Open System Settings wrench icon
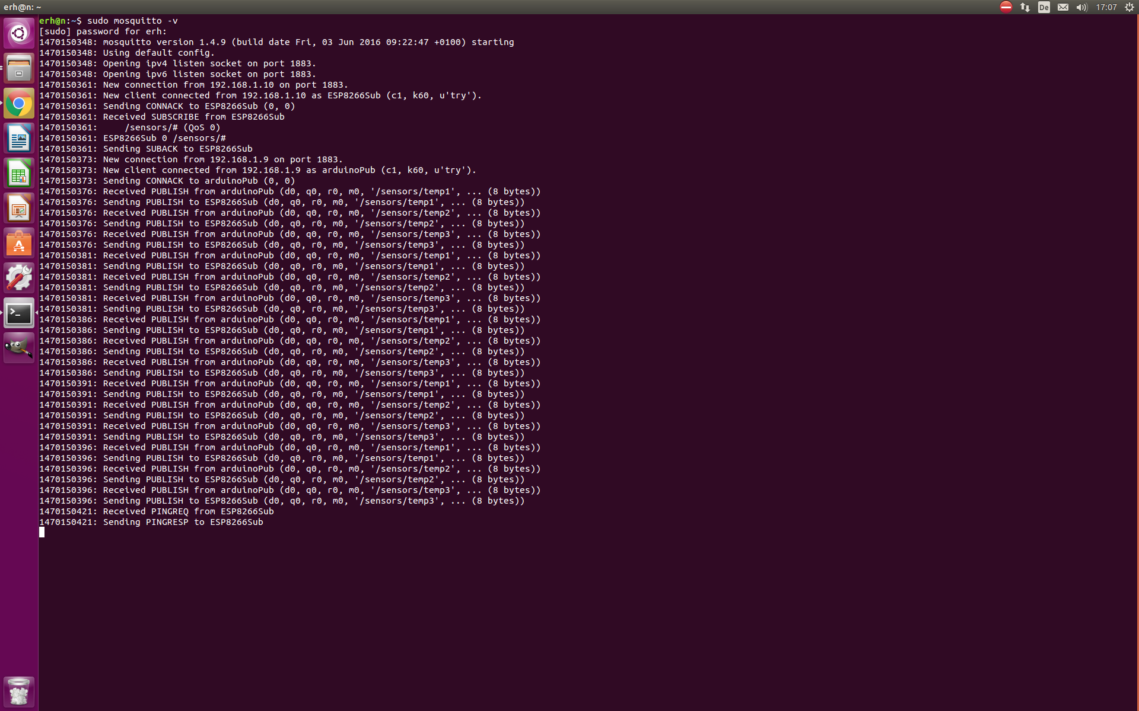This screenshot has height=711, width=1139. 19,278
